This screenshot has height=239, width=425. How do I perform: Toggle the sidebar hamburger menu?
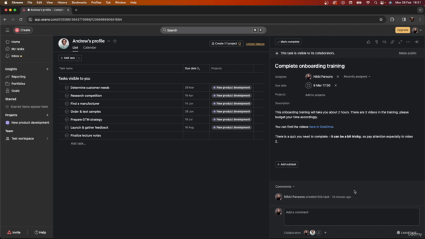pos(7,30)
